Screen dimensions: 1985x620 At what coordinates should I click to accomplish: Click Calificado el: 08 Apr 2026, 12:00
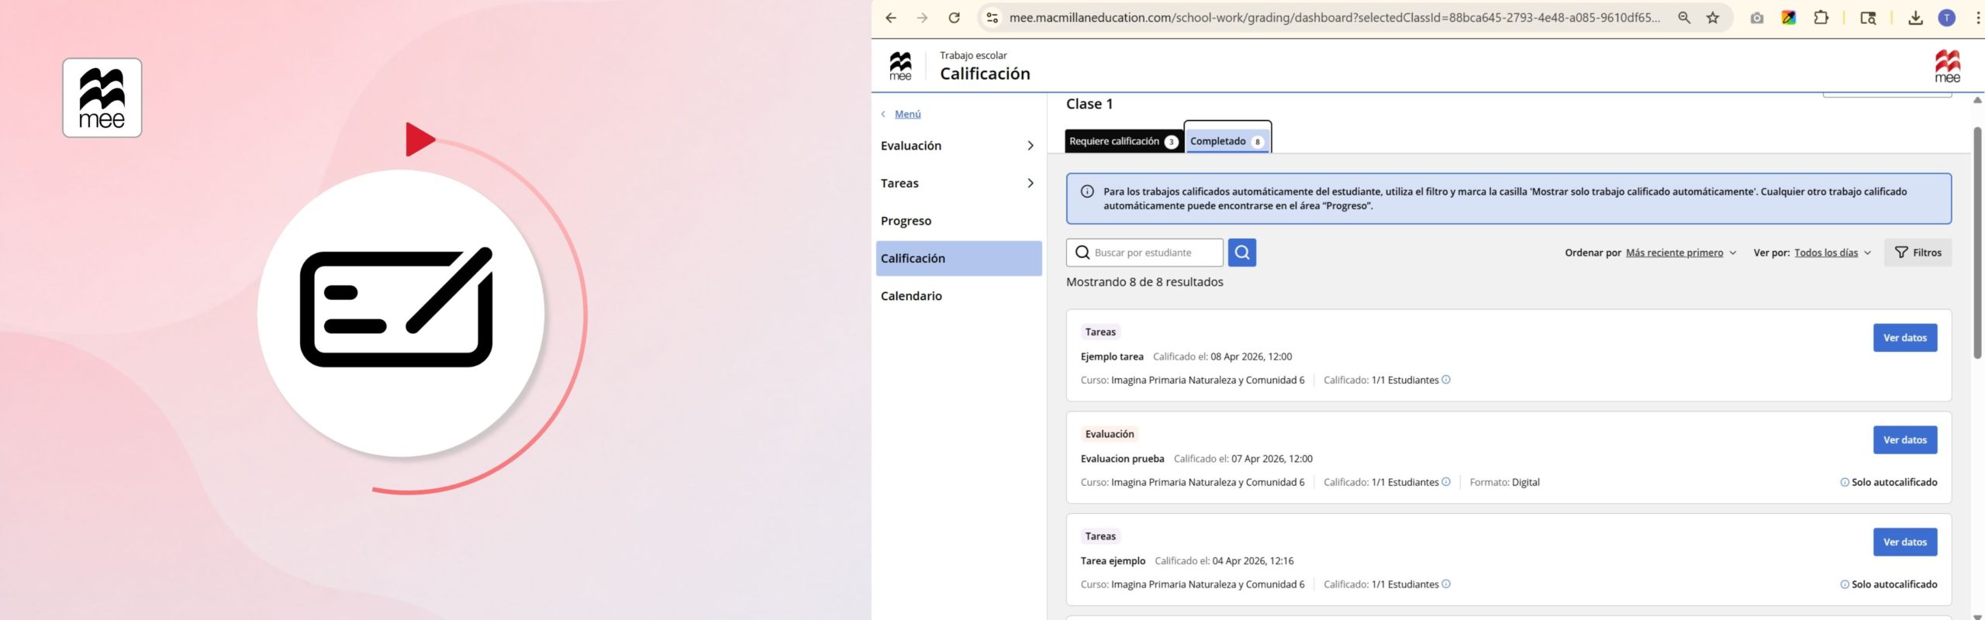1222,356
